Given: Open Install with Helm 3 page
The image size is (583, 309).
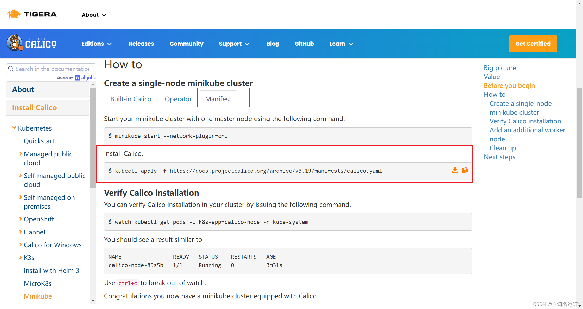Looking at the screenshot, I should [x=52, y=270].
